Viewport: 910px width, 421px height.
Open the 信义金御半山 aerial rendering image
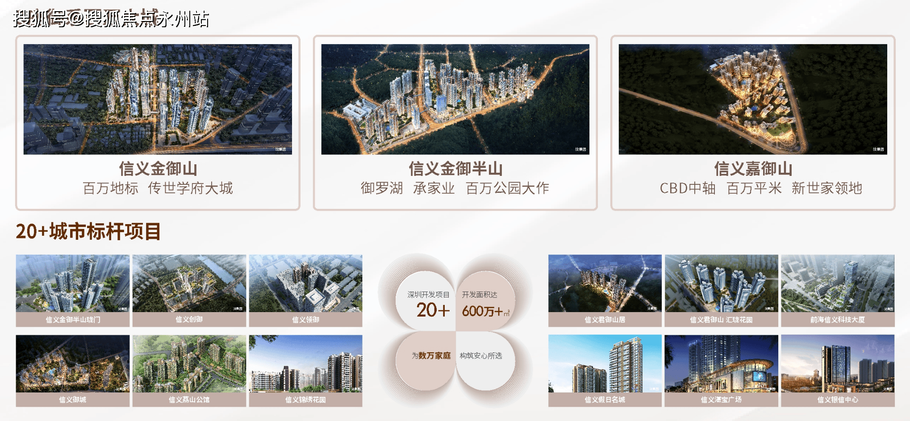pos(455,99)
